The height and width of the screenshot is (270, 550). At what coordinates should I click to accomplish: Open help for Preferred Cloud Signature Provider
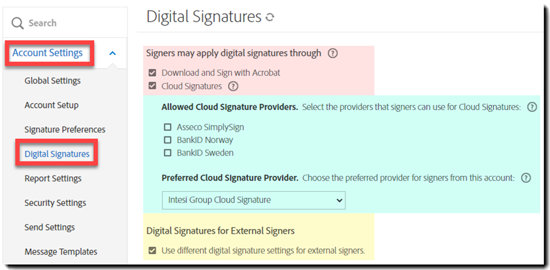coord(526,177)
